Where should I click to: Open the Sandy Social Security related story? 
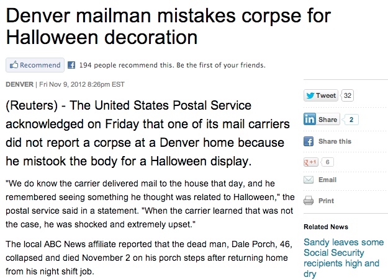coord(344,258)
